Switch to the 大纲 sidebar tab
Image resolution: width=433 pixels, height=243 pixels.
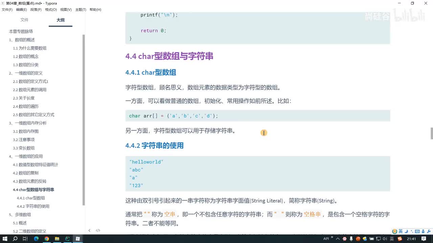click(x=61, y=20)
